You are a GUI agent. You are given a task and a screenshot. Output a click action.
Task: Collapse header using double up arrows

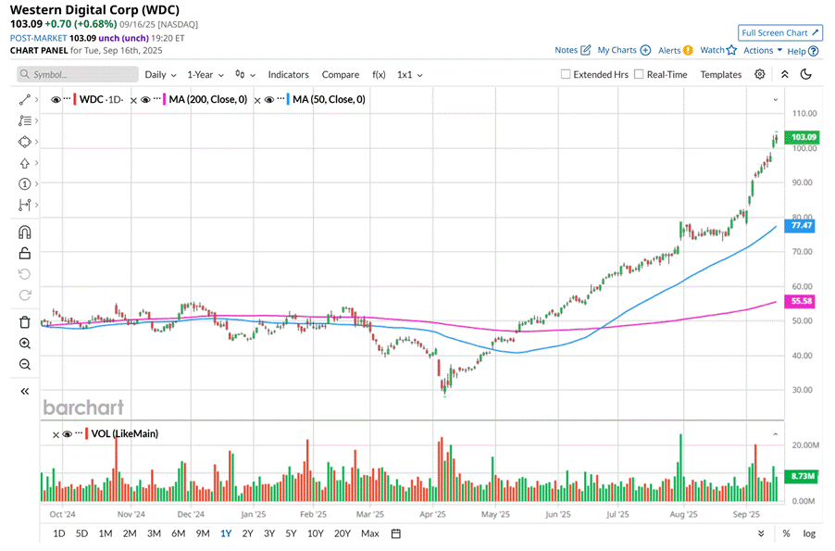click(784, 74)
